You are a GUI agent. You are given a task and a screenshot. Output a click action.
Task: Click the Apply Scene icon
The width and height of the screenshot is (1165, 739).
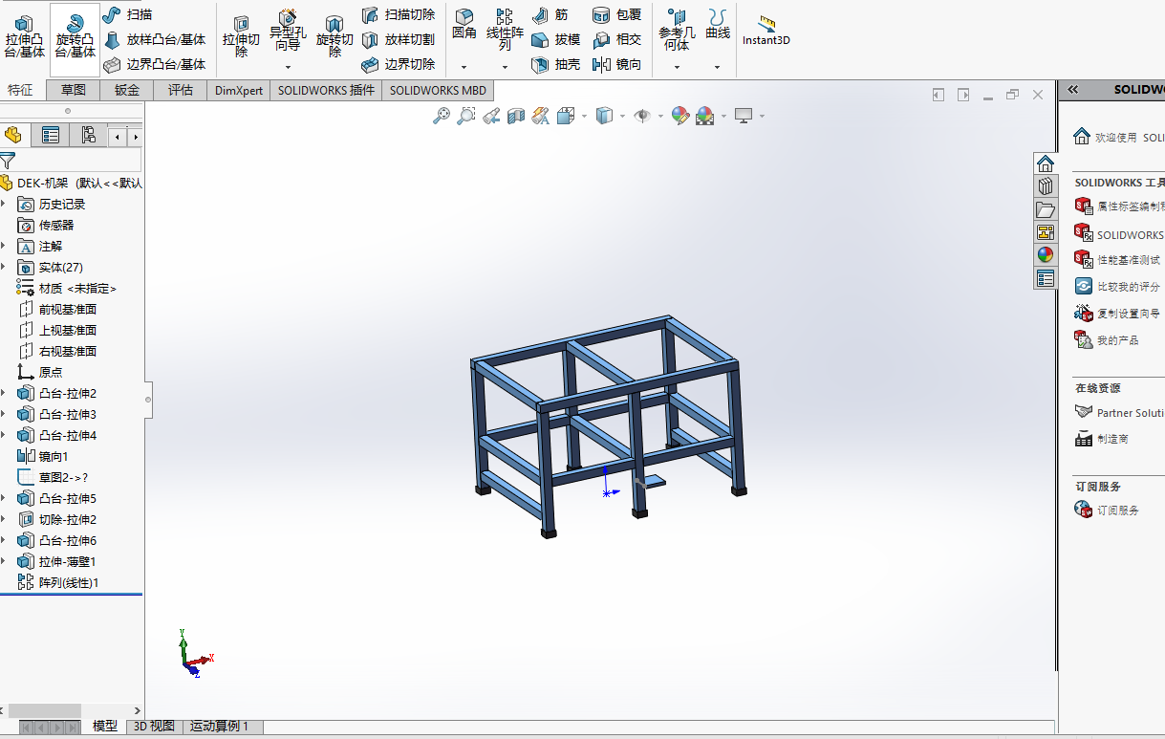click(705, 116)
